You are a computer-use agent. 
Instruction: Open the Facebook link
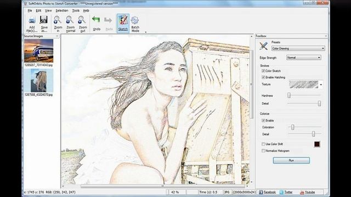point(269,192)
